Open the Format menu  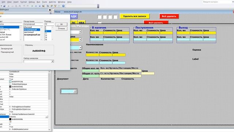(x=23, y=2)
